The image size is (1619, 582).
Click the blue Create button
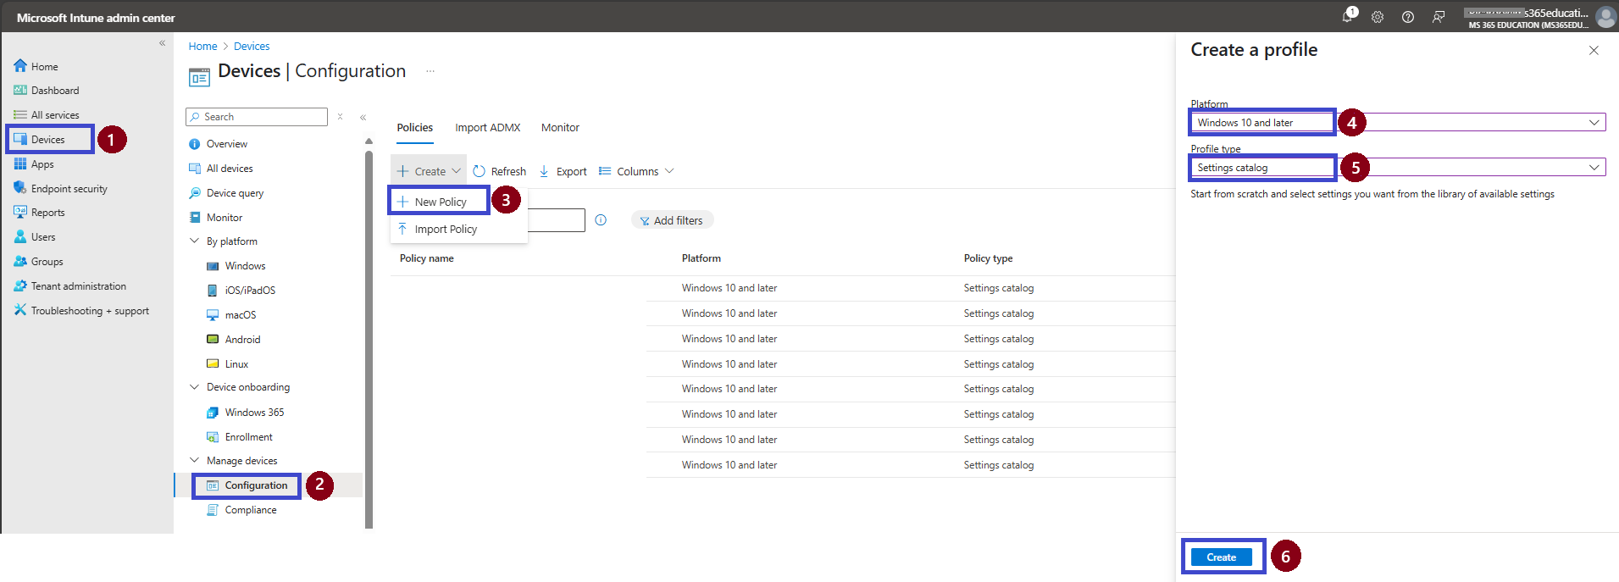click(x=1221, y=557)
